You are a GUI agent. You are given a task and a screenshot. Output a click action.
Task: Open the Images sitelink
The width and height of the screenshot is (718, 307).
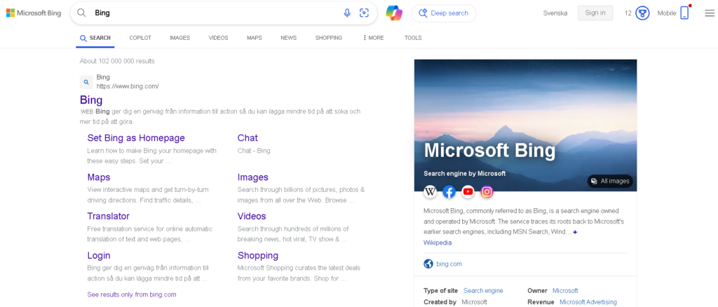[252, 177]
